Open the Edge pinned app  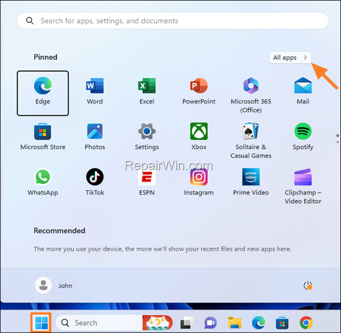(x=43, y=93)
